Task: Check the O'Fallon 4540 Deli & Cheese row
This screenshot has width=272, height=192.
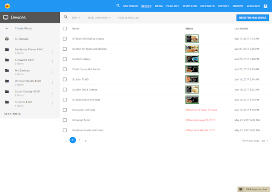Action: pos(65,38)
